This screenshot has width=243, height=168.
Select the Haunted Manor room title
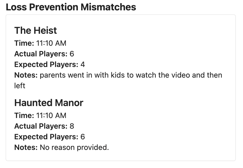coord(49,103)
